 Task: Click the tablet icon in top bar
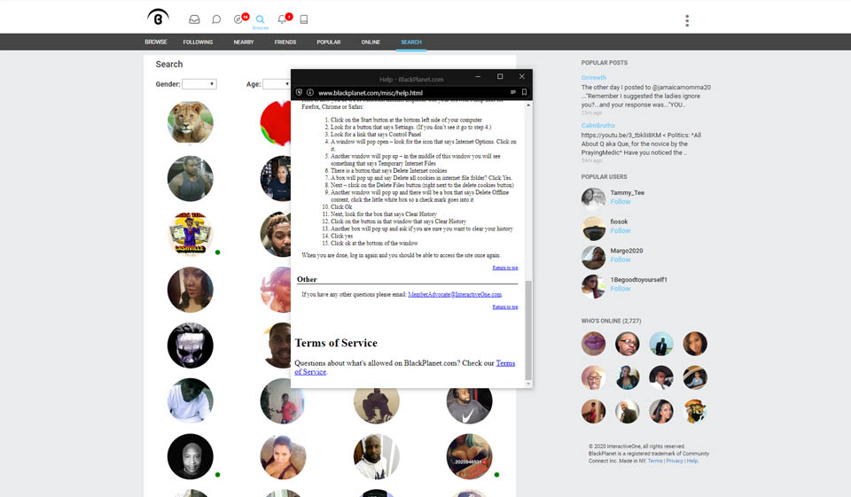click(x=304, y=19)
